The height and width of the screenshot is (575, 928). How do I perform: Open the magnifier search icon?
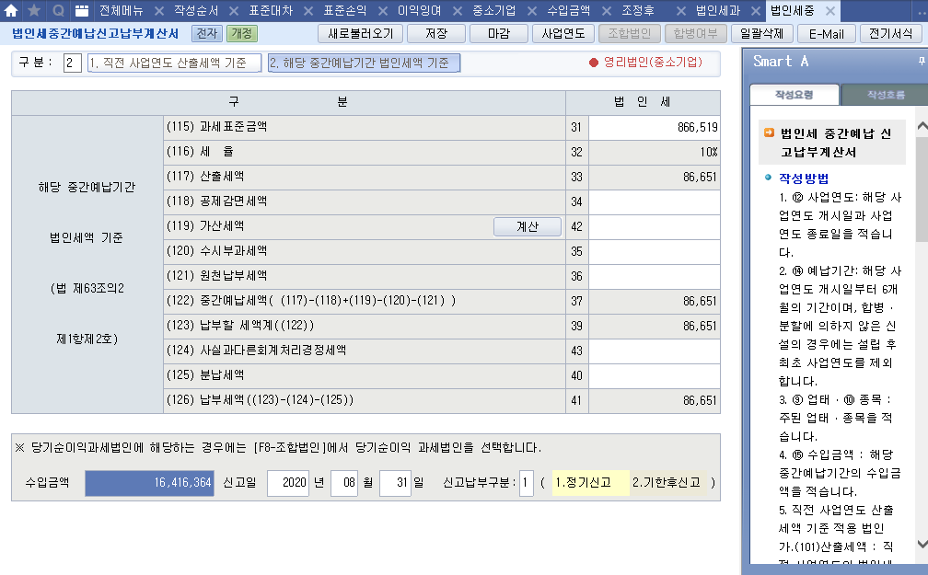click(x=58, y=11)
